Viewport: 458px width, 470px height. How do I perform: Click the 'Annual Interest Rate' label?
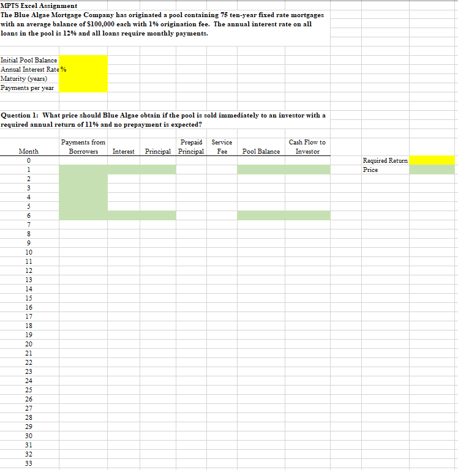[x=29, y=70]
